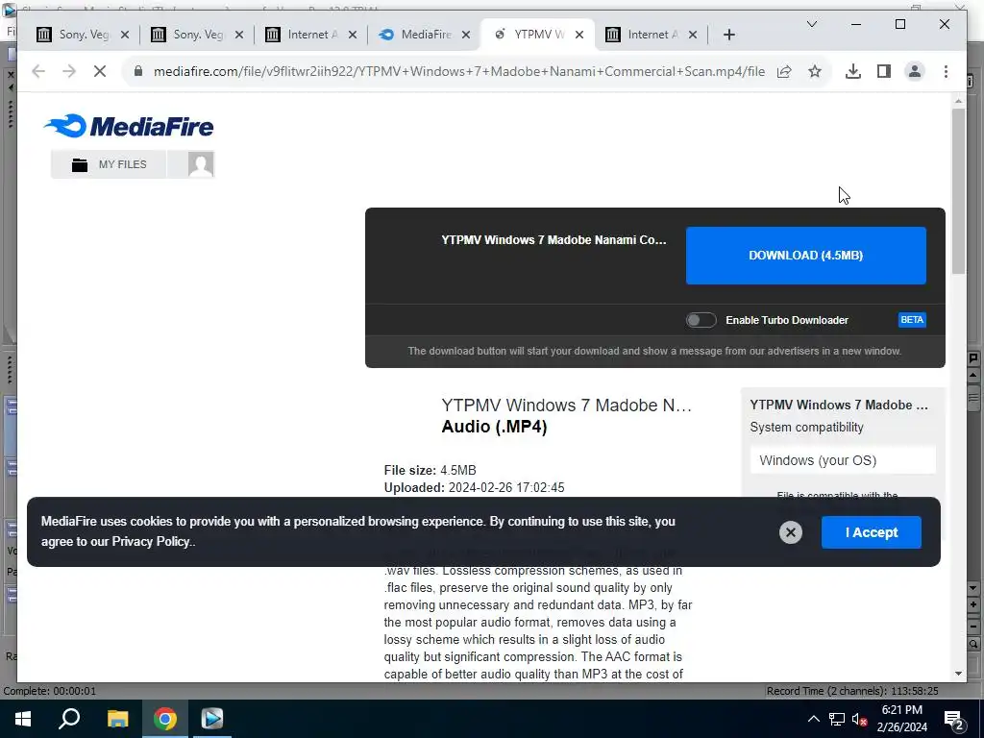The width and height of the screenshot is (984, 738).
Task: Click the file title in download box
Action: point(554,240)
